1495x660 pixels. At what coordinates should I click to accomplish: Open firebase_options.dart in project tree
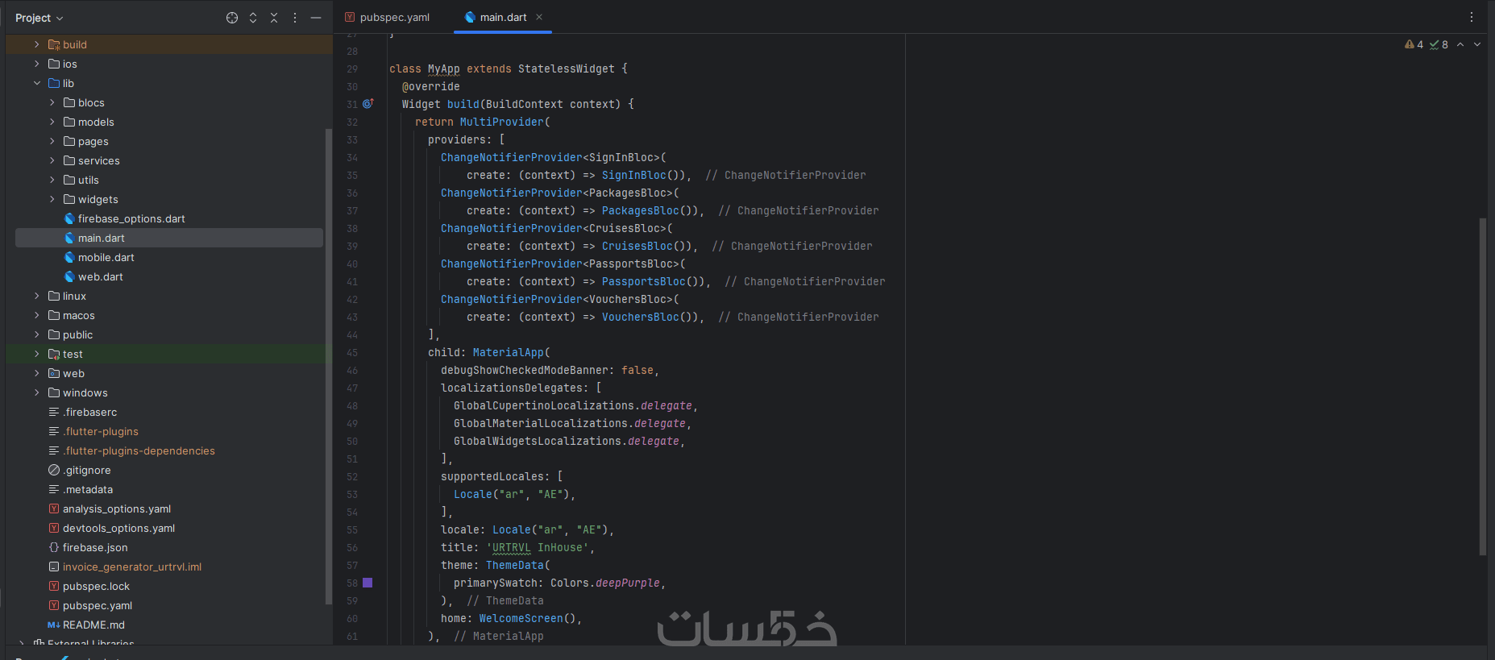pyautogui.click(x=131, y=218)
